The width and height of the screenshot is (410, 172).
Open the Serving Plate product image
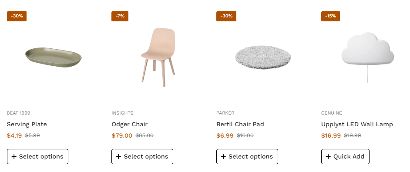tap(54, 57)
